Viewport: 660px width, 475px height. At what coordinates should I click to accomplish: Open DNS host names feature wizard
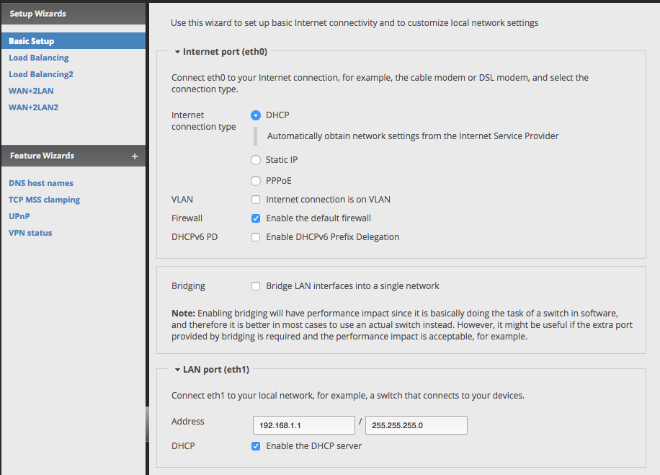(x=41, y=183)
